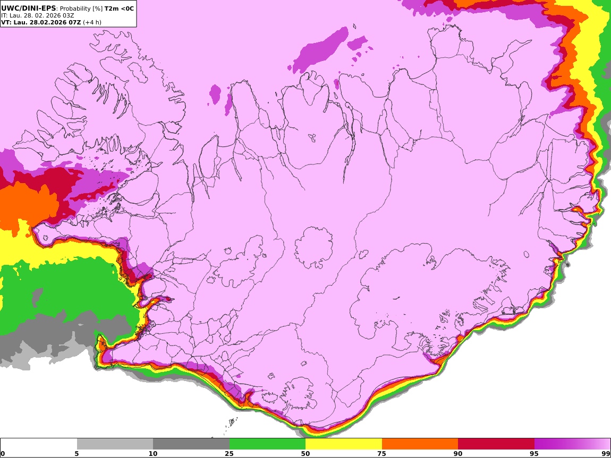Click the light gray 5–10 colorbar segment
The image size is (611, 458).
(115, 444)
